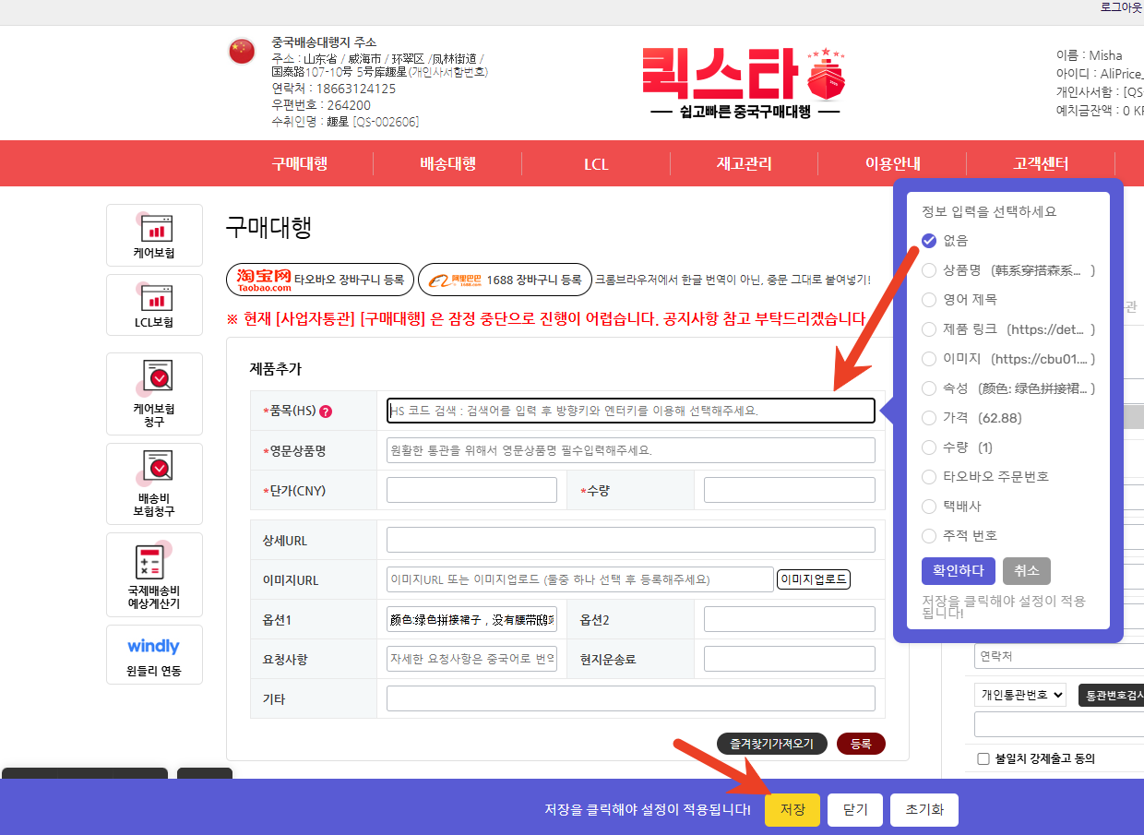The image size is (1144, 835).
Task: Select the 상품명 radio option
Action: (x=930, y=270)
